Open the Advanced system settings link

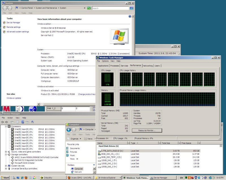(x=18, y=32)
